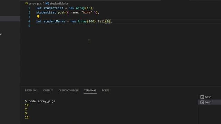Click the second bash terminal icon
221x124 pixels.
(202, 102)
